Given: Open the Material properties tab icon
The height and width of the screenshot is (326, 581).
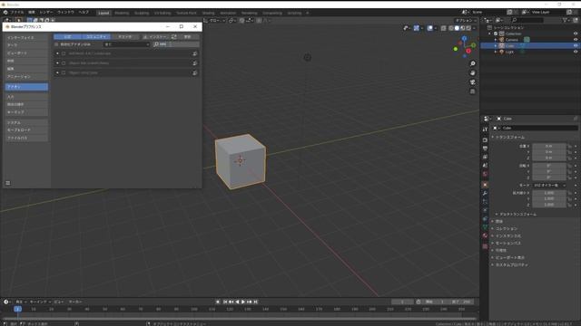Looking at the screenshot, I should point(485,235).
